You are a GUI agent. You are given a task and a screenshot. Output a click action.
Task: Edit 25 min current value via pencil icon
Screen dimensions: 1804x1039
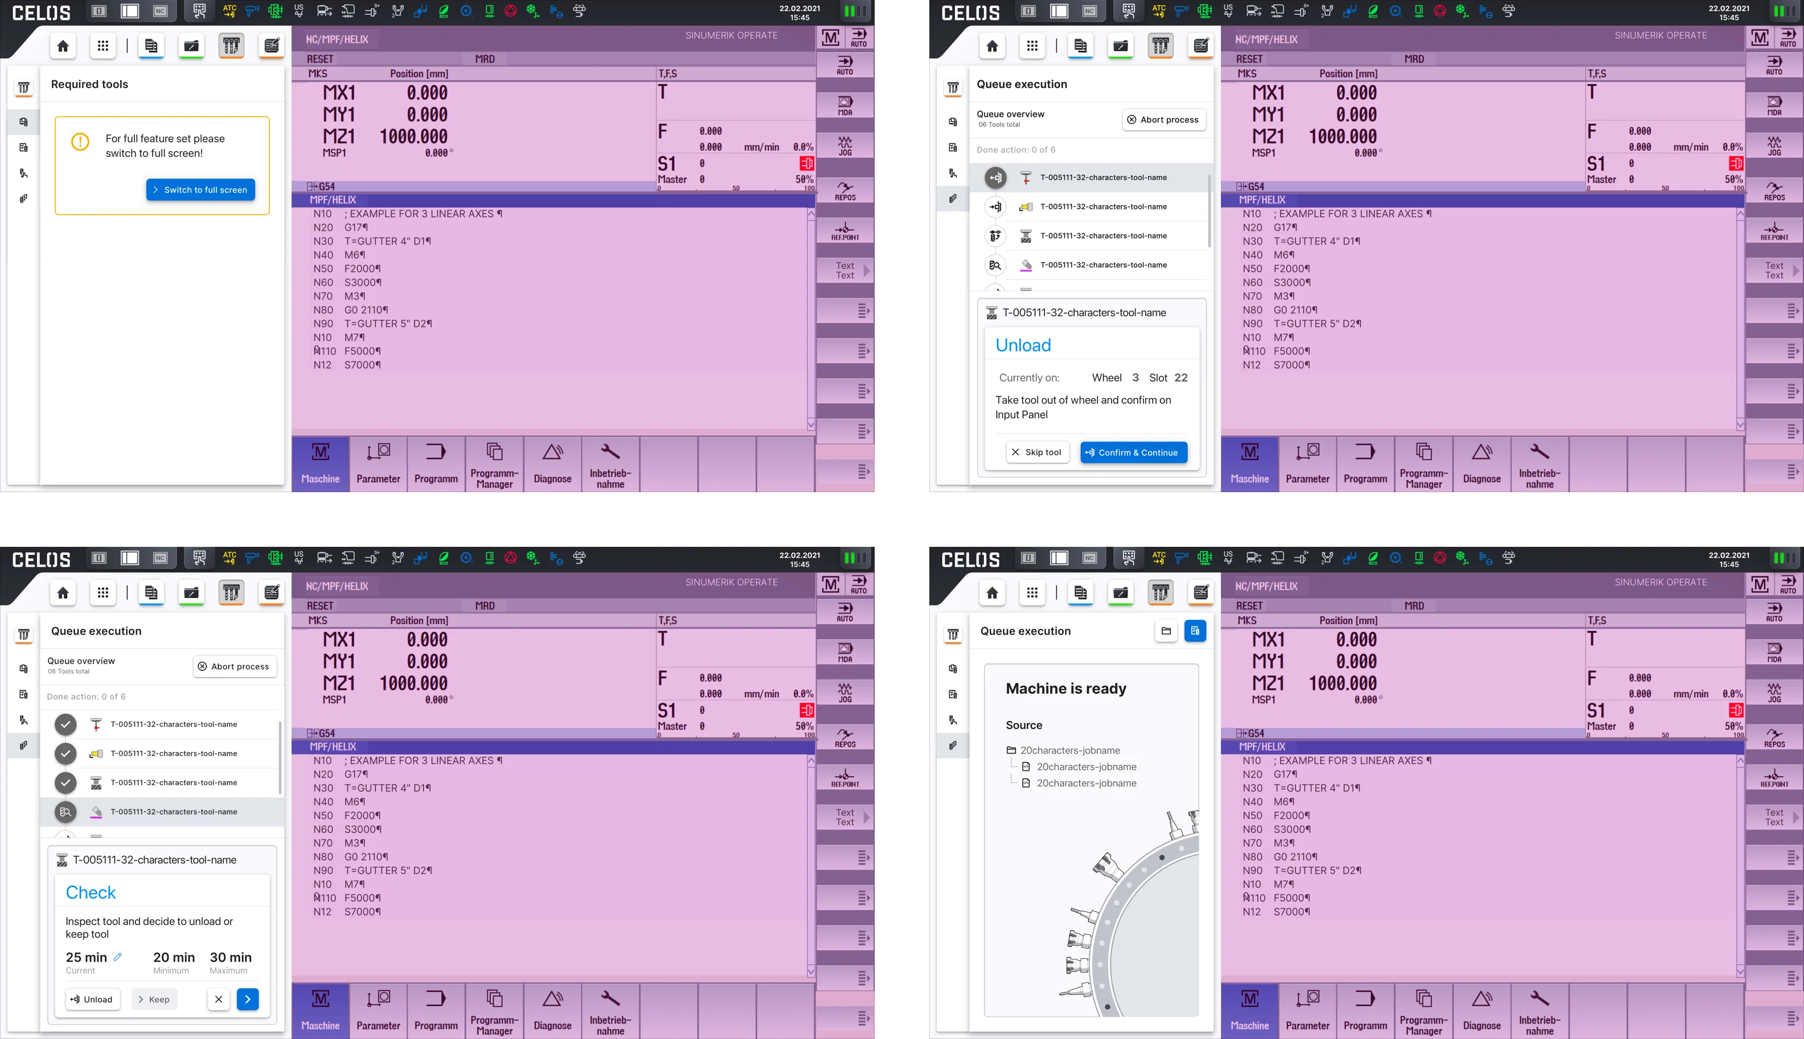point(118,957)
